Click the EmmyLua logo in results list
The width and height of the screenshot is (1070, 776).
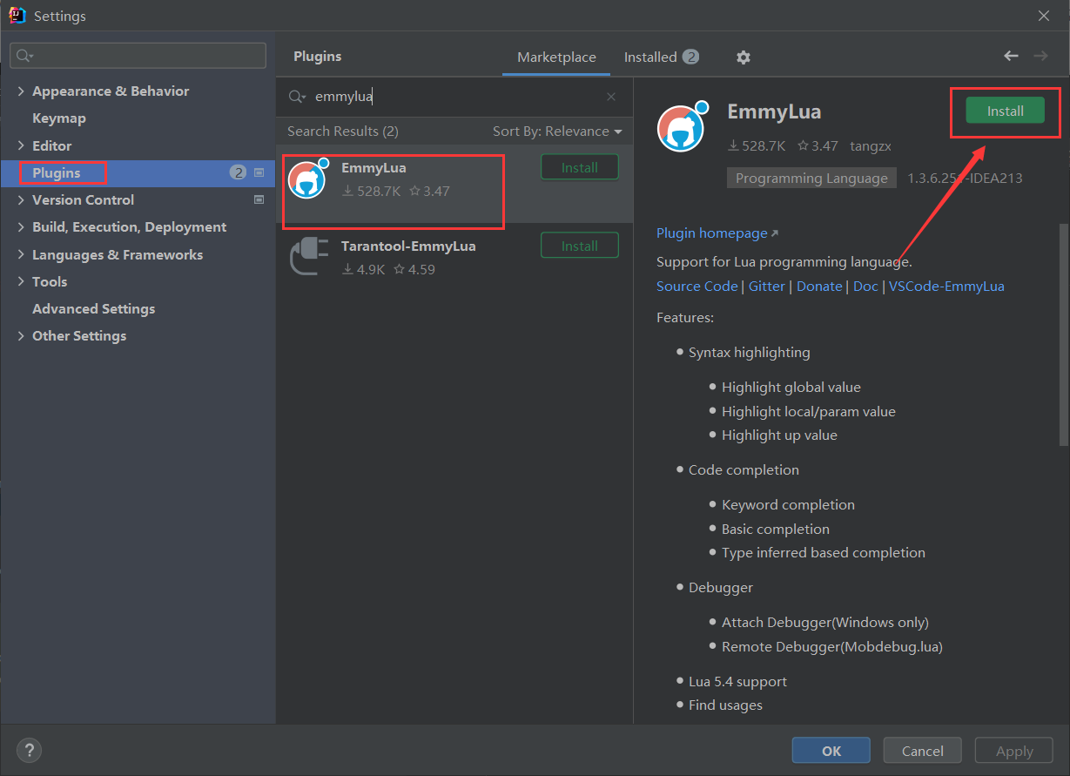click(x=307, y=179)
